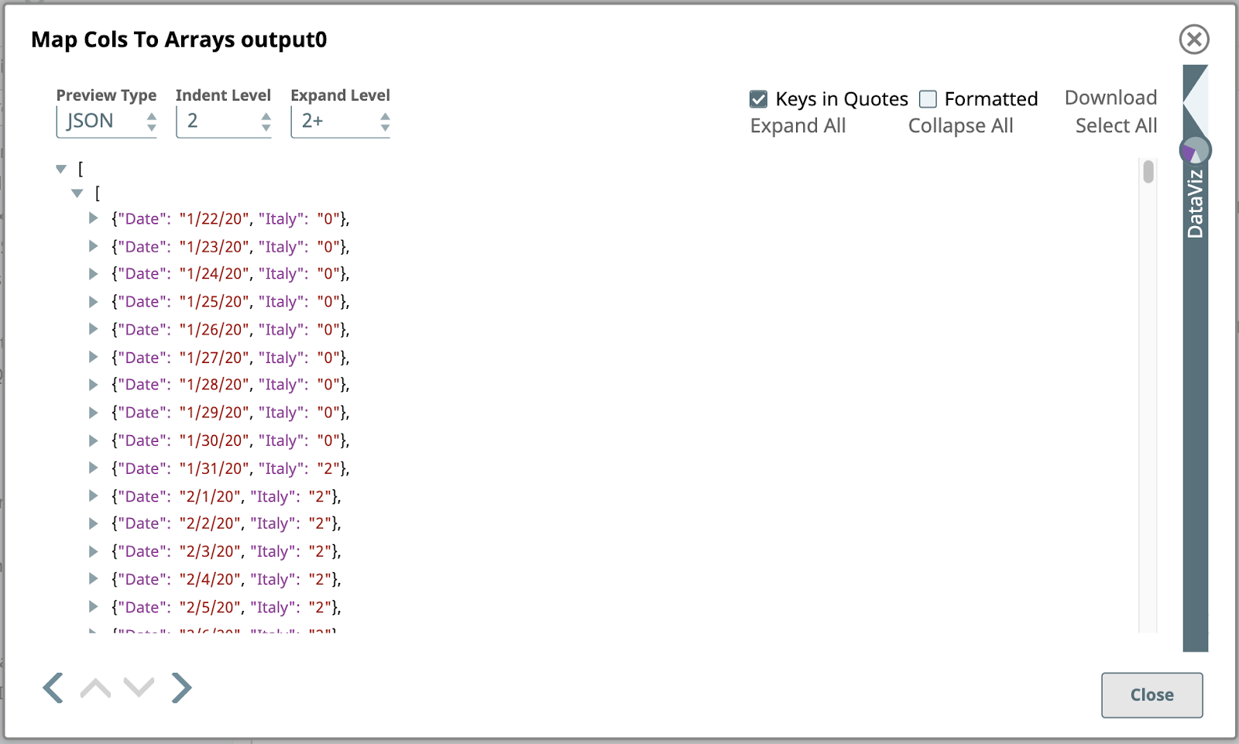This screenshot has width=1239, height=744.
Task: Click the Map Cols To Arrays output0 title
Action: pyautogui.click(x=179, y=39)
